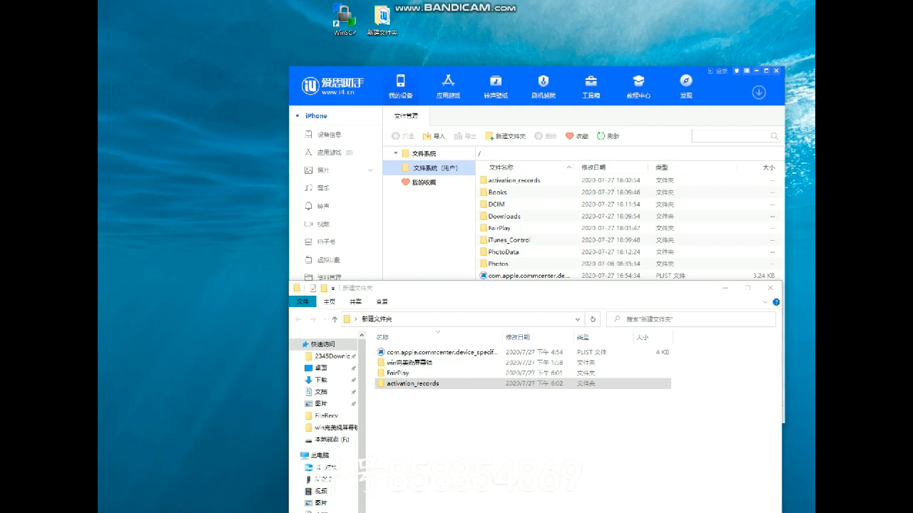913x513 pixels.
Task: Select the 文件管理 tab
Action: pyautogui.click(x=407, y=115)
